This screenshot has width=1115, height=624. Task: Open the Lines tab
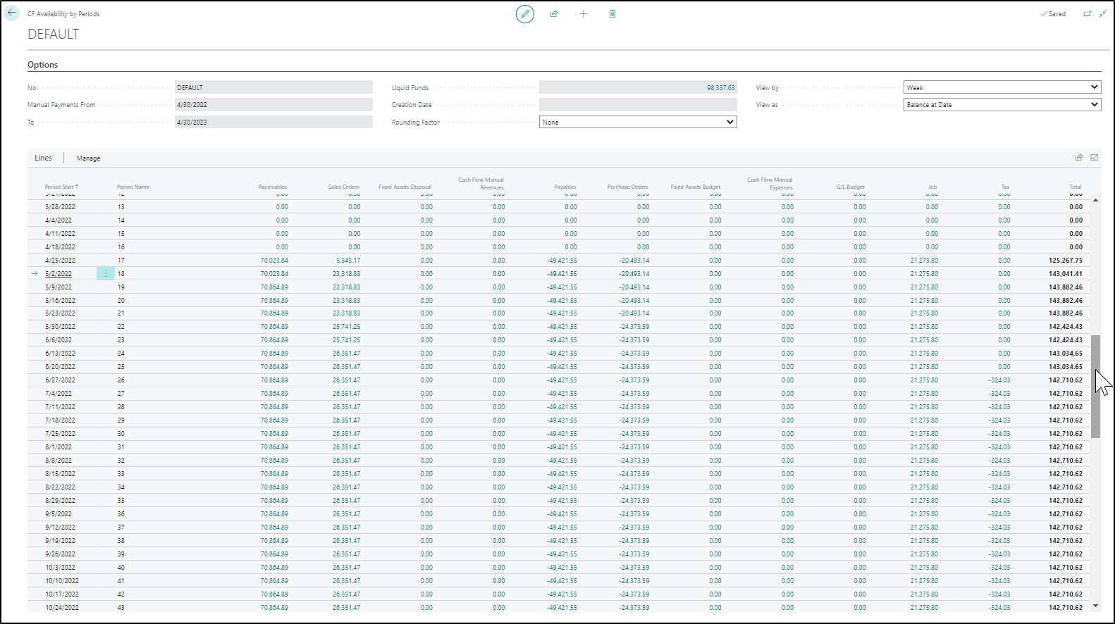pyautogui.click(x=43, y=158)
